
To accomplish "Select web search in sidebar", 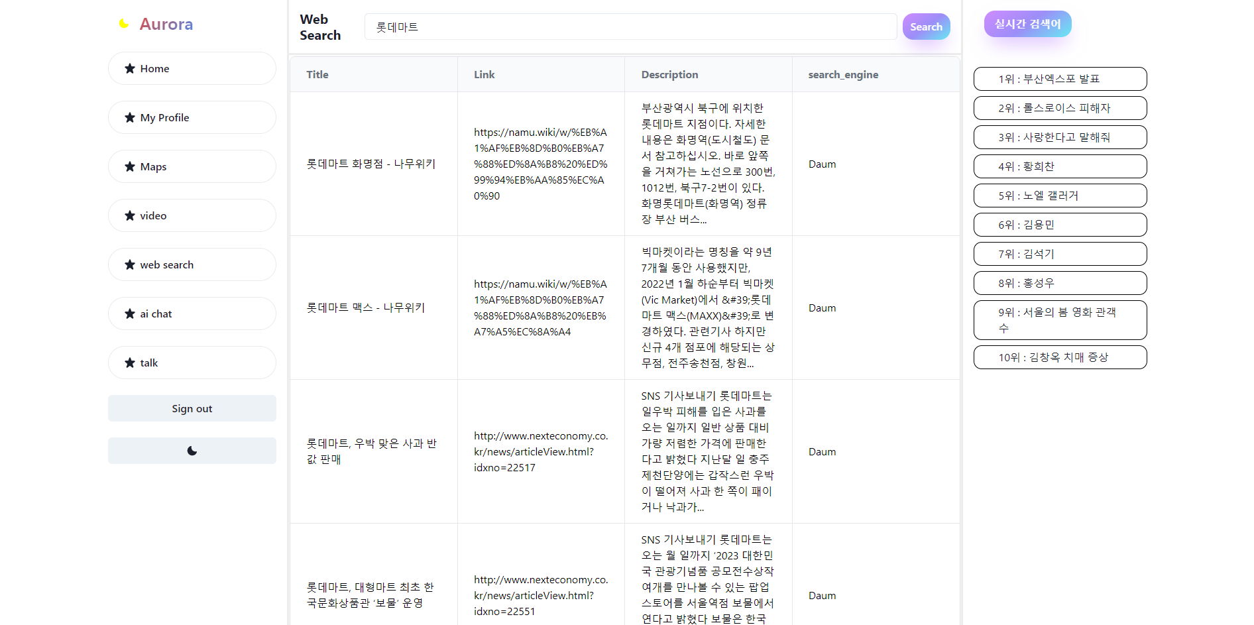I will click(192, 264).
